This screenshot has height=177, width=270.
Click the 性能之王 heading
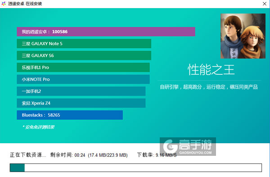(x=211, y=70)
